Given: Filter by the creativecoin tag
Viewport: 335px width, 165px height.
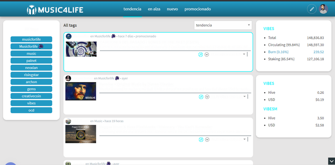Looking at the screenshot, I should coord(31,96).
